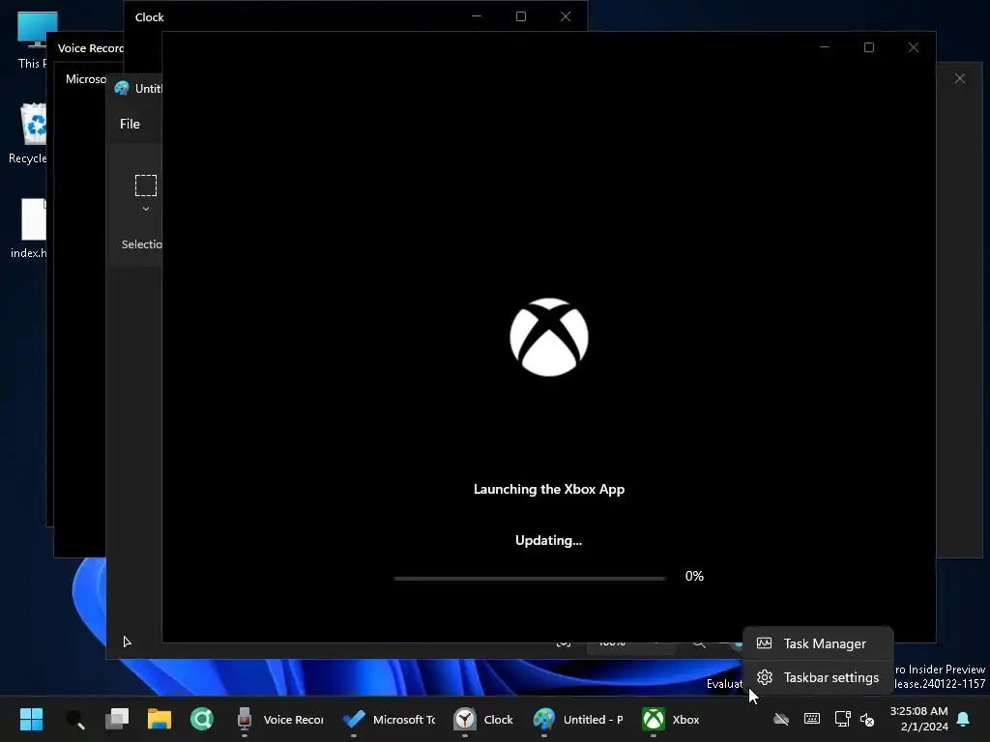Maximize the Xbox launcher window
The height and width of the screenshot is (742, 990).
point(869,47)
